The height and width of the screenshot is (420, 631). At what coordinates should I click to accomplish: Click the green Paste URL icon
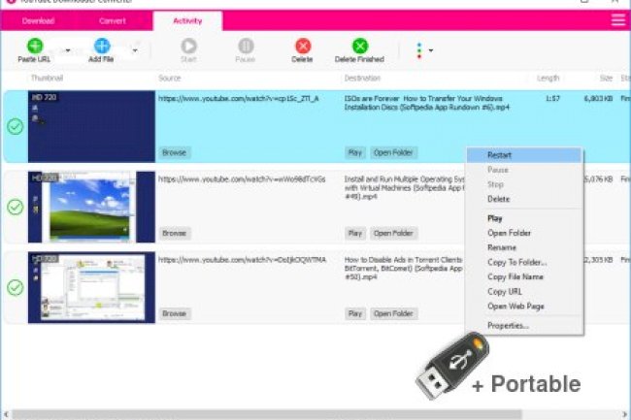pos(34,46)
